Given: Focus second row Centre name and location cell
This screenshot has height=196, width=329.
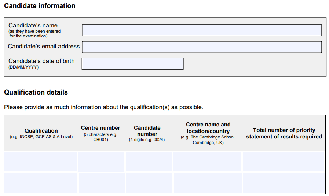Looking at the screenshot, I should 208,183.
